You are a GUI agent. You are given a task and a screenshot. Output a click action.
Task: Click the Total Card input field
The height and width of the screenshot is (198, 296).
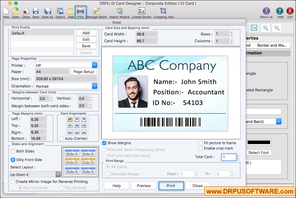click(228, 157)
